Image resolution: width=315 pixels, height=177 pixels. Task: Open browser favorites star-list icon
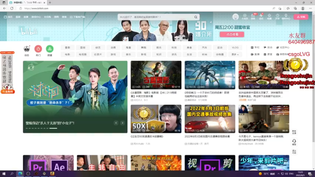pos(288,8)
